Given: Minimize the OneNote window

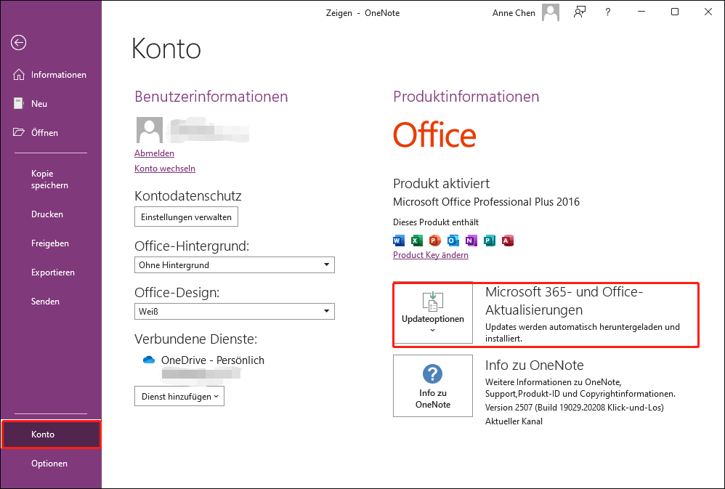Looking at the screenshot, I should (x=641, y=12).
